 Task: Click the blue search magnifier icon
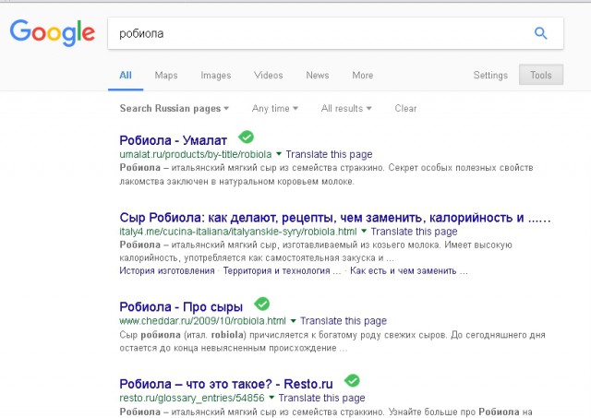tap(541, 33)
